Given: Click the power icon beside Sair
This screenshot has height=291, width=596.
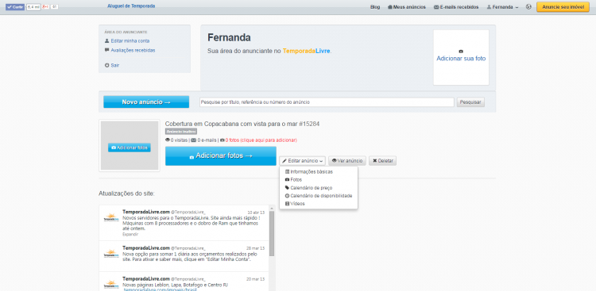Looking at the screenshot, I should tap(106, 65).
